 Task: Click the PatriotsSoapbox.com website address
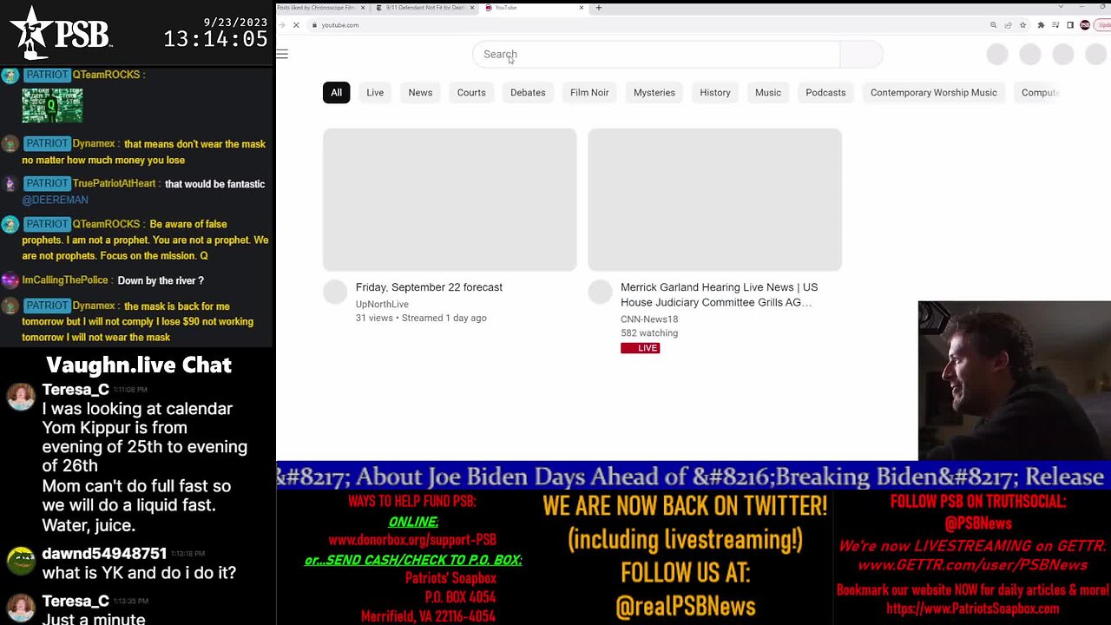click(972, 609)
